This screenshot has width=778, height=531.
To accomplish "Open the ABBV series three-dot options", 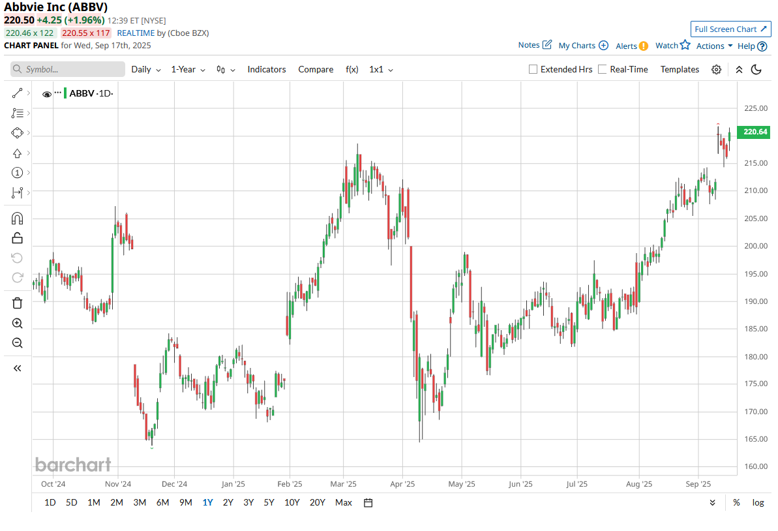I will coord(58,93).
